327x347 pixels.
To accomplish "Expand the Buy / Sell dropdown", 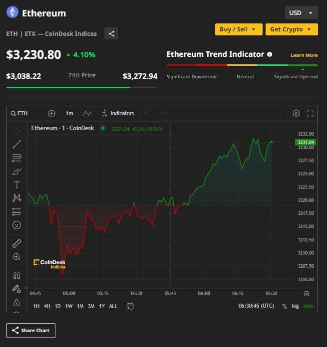I will pyautogui.click(x=238, y=29).
